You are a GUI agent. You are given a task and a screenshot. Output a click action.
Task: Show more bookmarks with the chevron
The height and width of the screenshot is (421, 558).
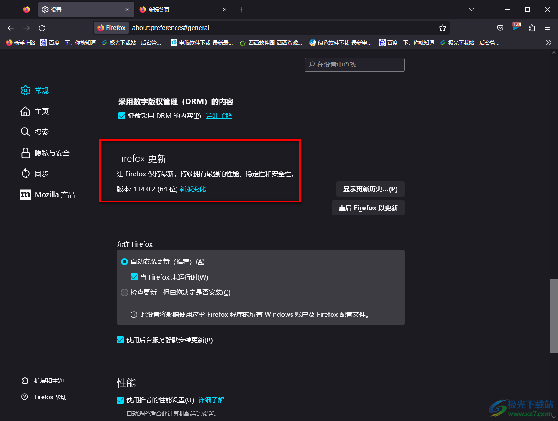point(549,43)
